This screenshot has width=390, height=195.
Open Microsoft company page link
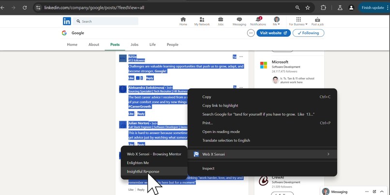[280, 62]
